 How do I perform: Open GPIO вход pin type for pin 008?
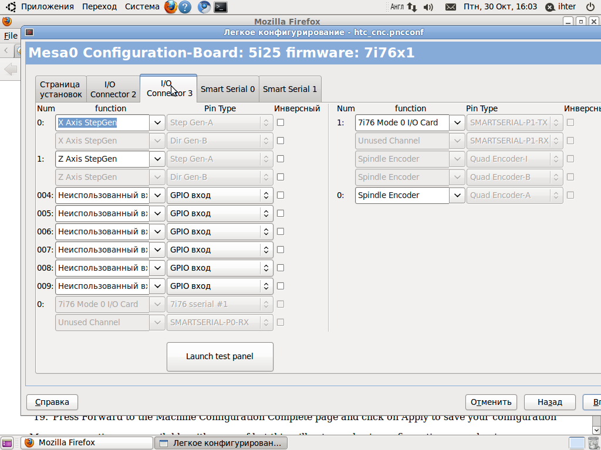(x=220, y=268)
